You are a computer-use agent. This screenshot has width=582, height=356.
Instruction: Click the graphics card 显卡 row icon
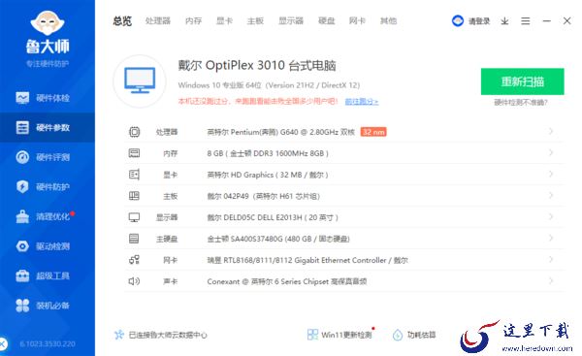coord(135,175)
